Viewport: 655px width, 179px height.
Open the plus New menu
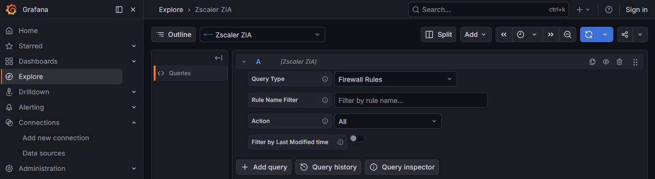coord(583,10)
